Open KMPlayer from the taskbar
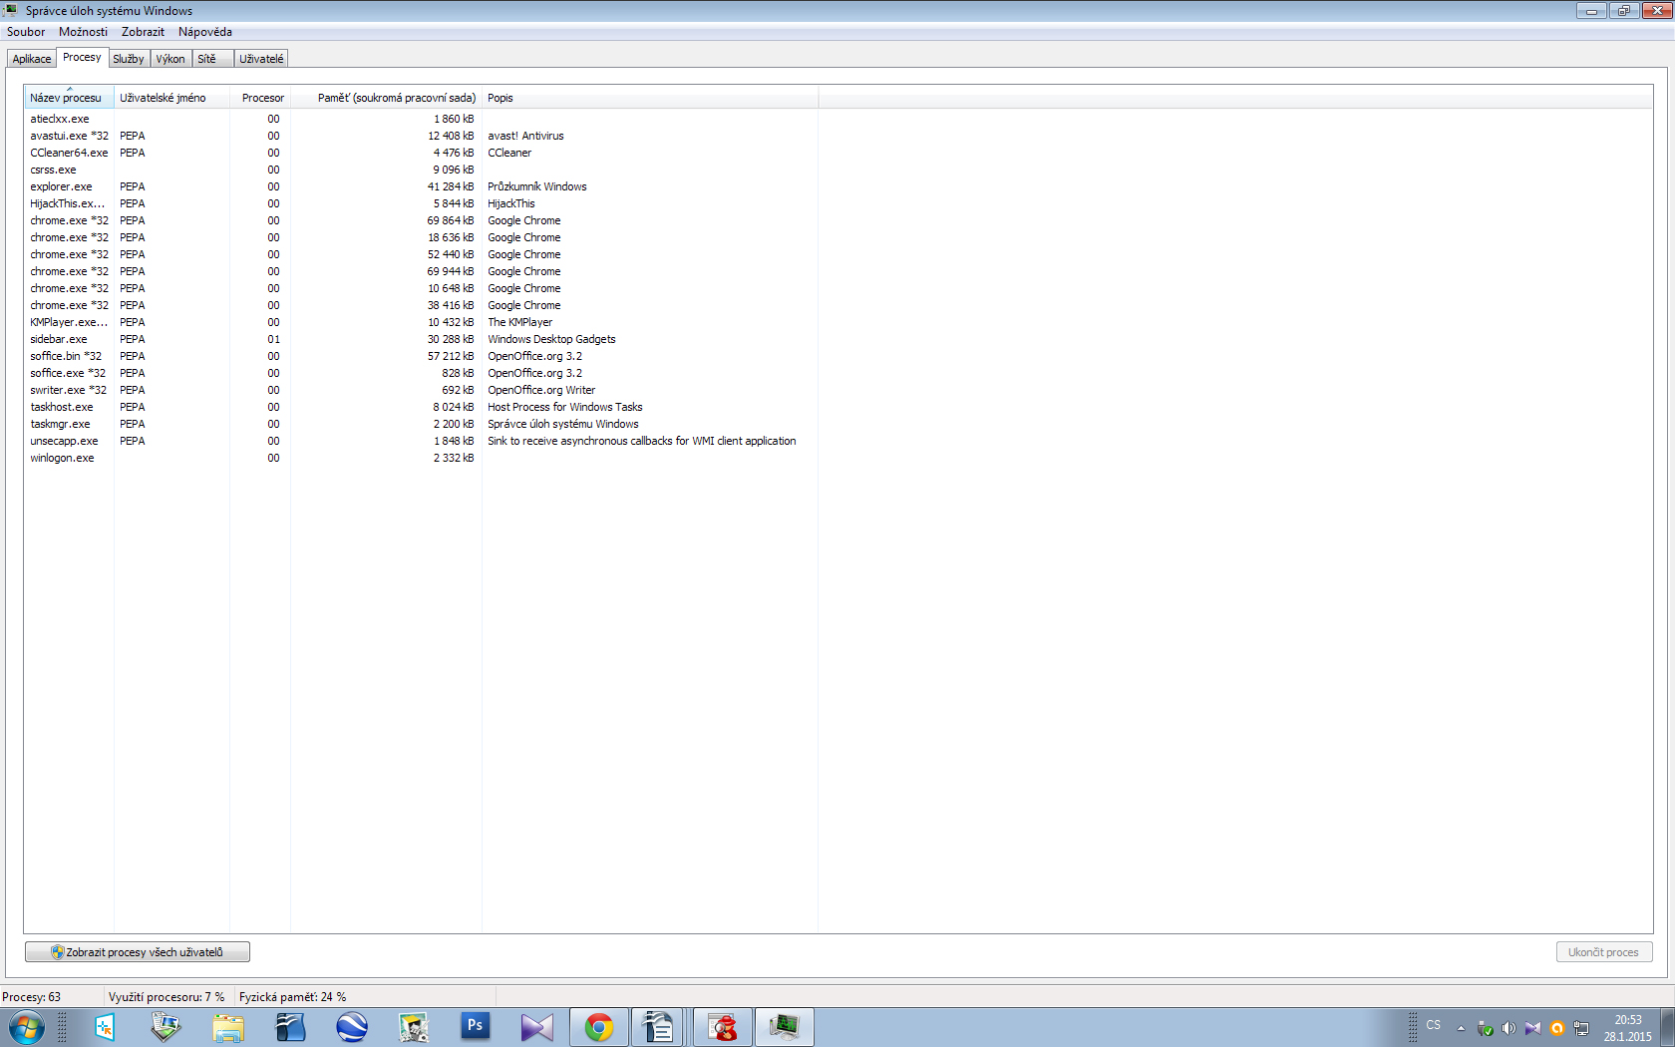 click(537, 1027)
